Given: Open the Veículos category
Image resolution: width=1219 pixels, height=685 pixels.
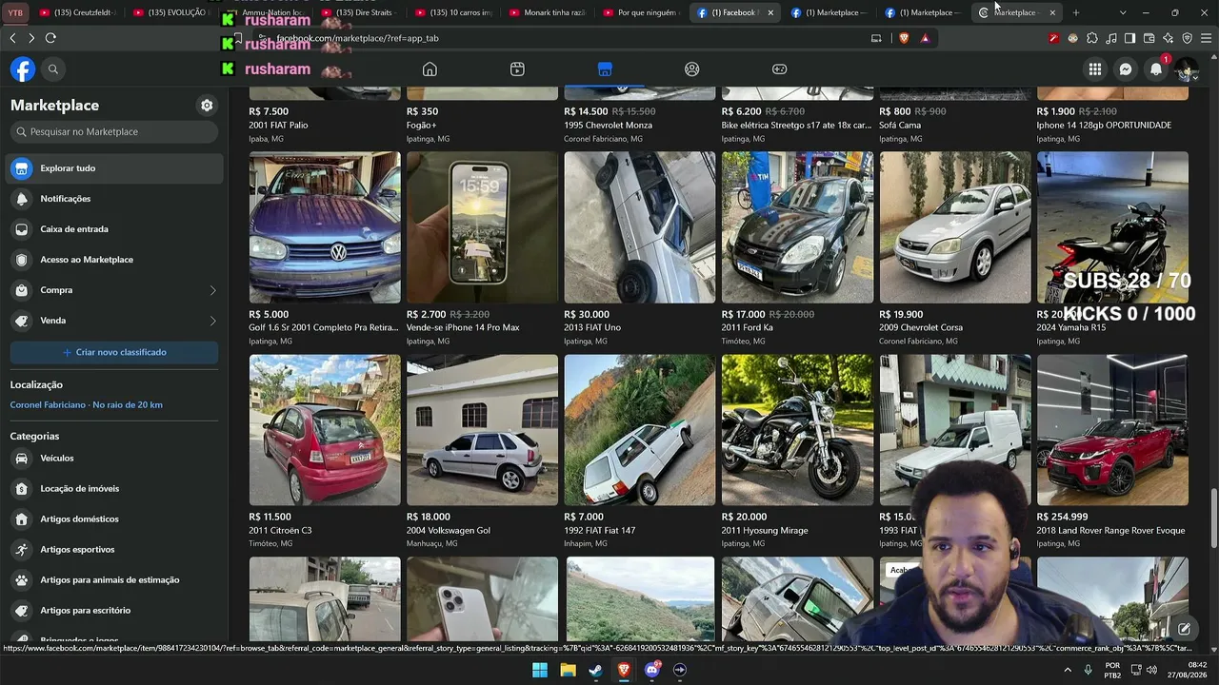Looking at the screenshot, I should 114,459.
